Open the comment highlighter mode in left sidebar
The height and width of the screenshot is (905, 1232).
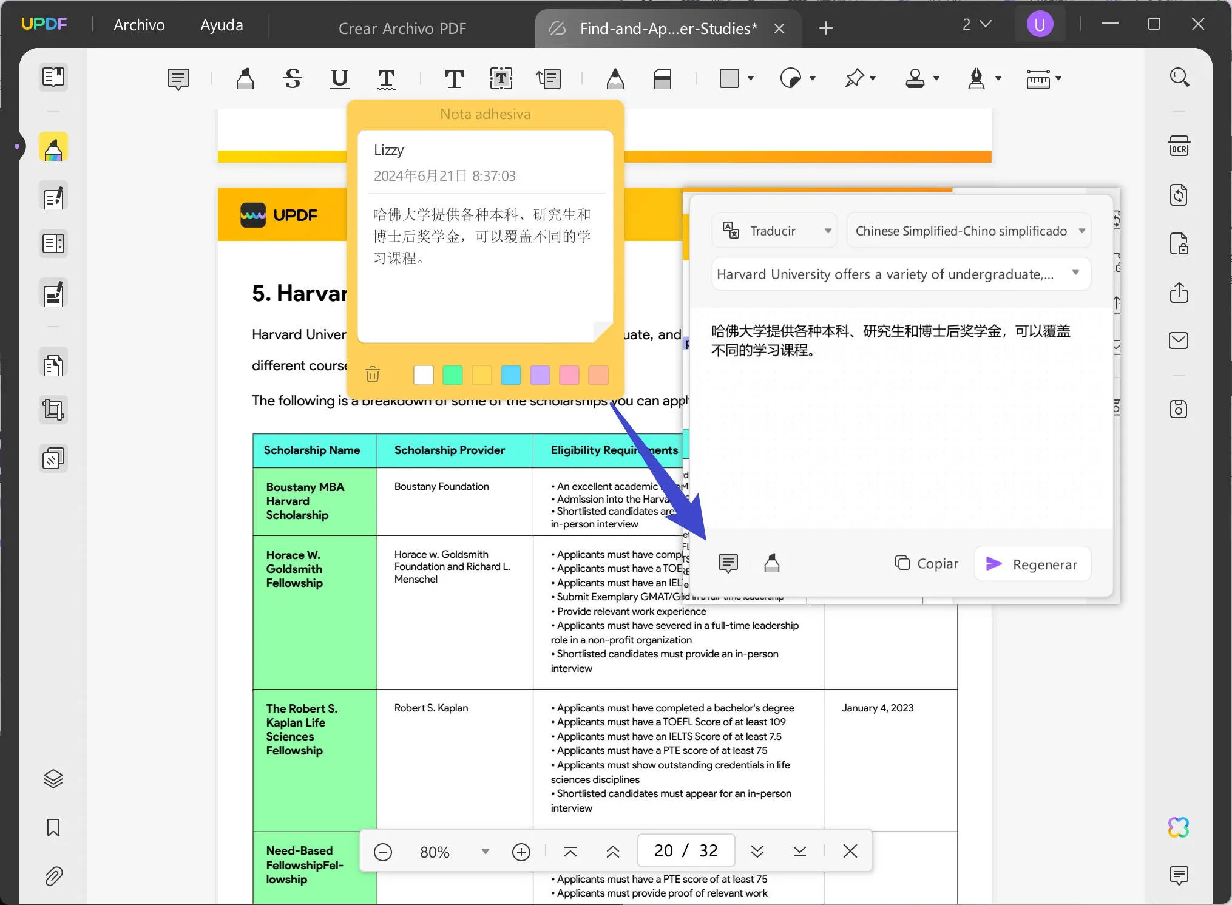(x=53, y=147)
